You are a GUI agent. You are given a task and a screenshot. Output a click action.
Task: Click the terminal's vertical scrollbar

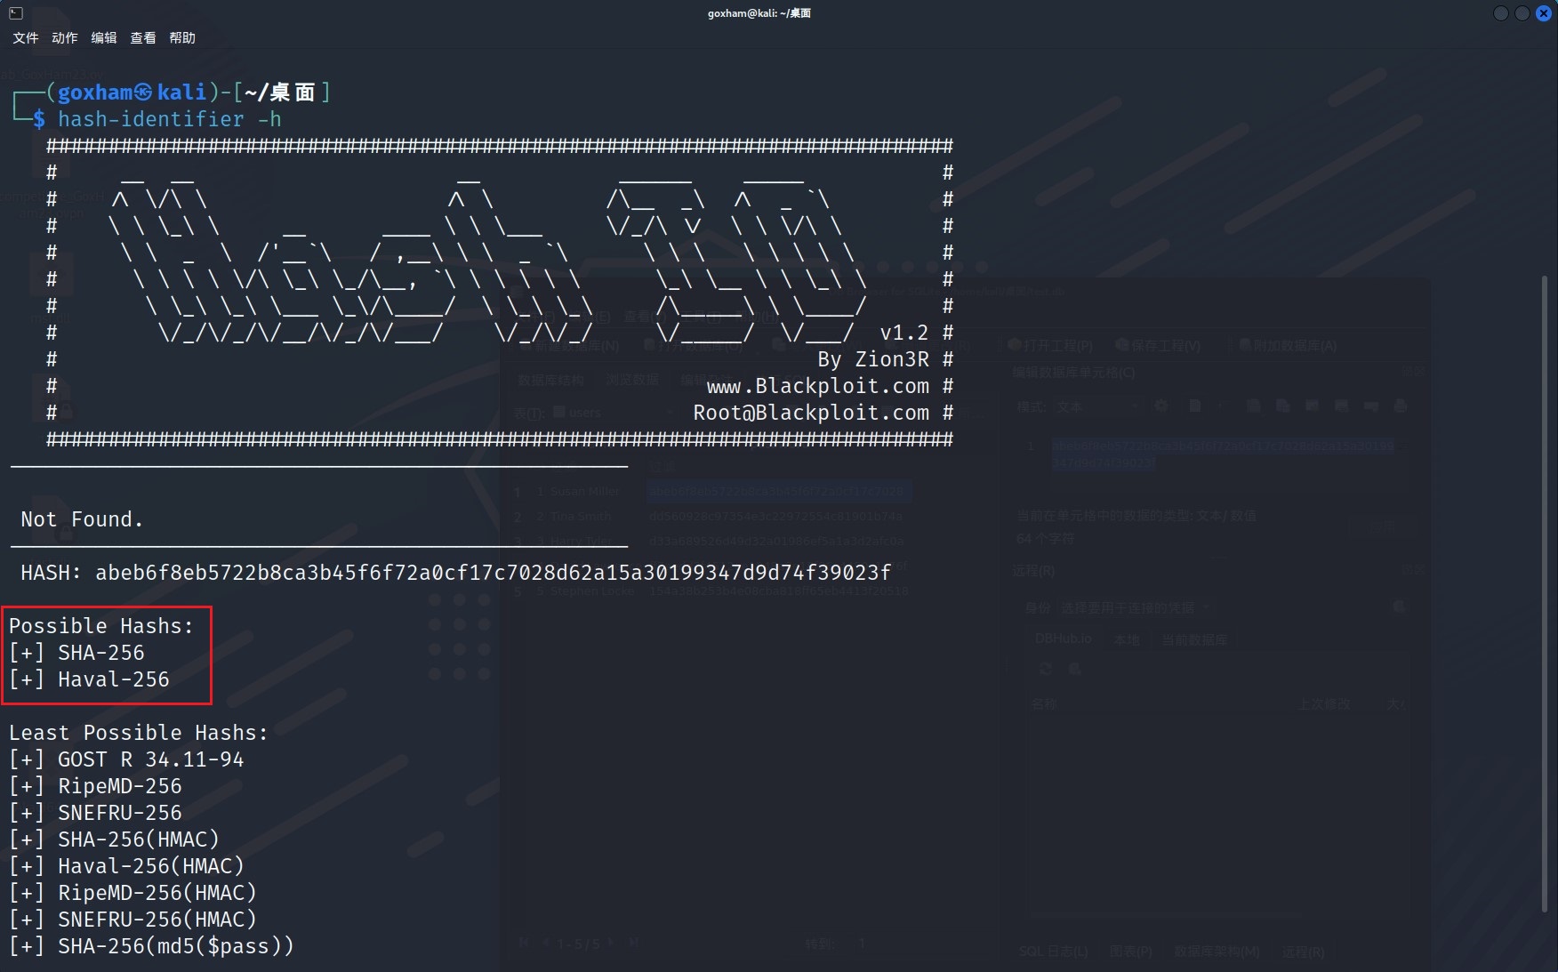tap(1545, 593)
